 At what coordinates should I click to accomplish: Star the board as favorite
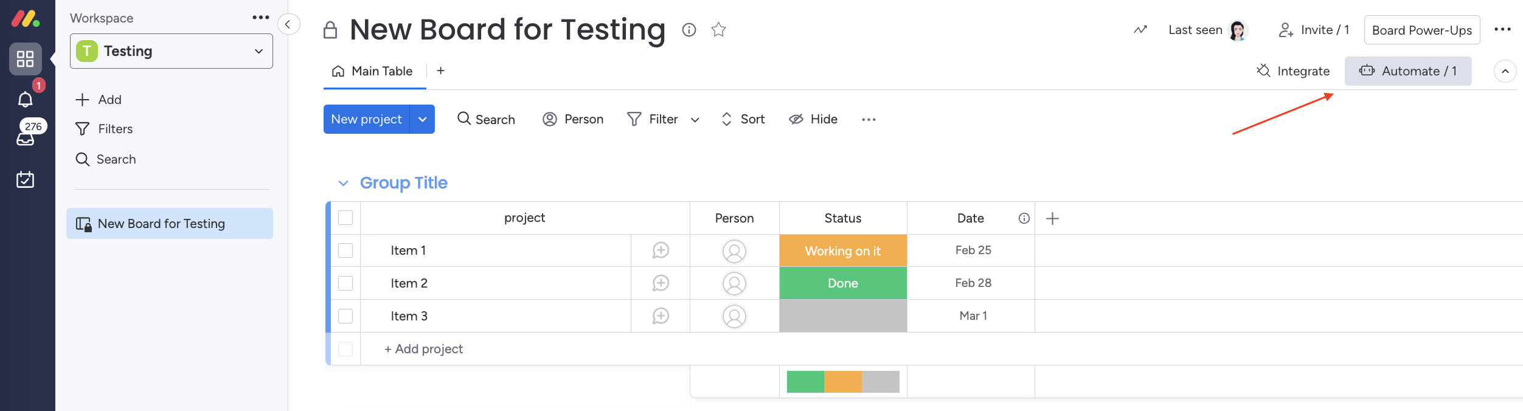point(718,30)
